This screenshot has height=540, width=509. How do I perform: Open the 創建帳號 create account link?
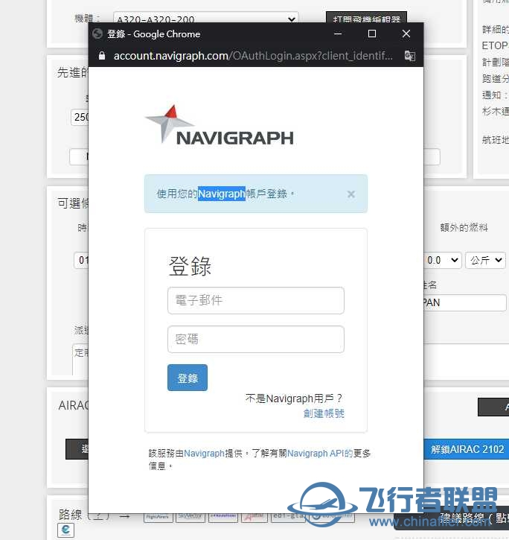point(324,413)
